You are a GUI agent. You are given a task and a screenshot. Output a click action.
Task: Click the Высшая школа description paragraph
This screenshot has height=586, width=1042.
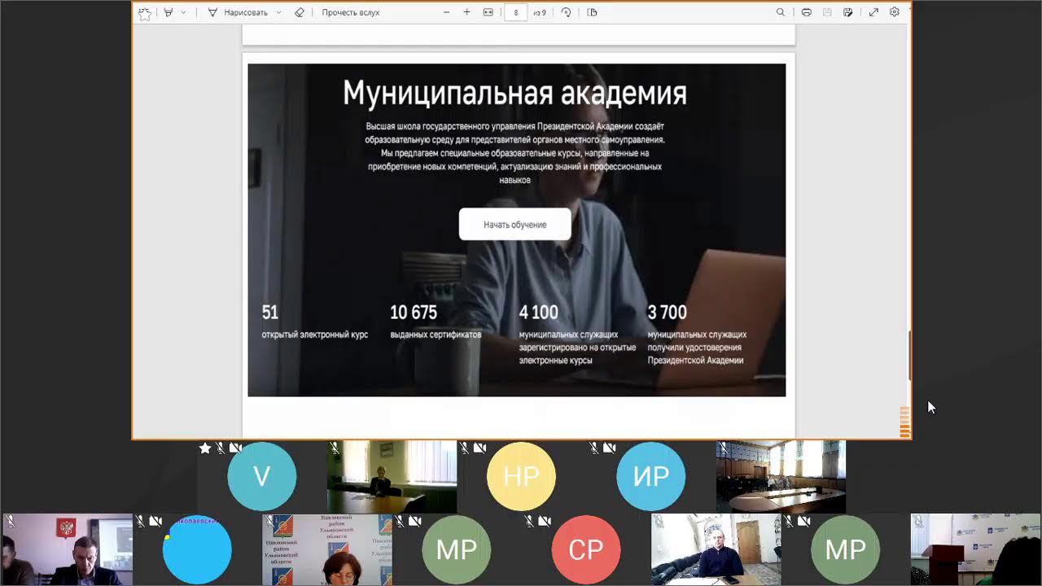click(514, 153)
